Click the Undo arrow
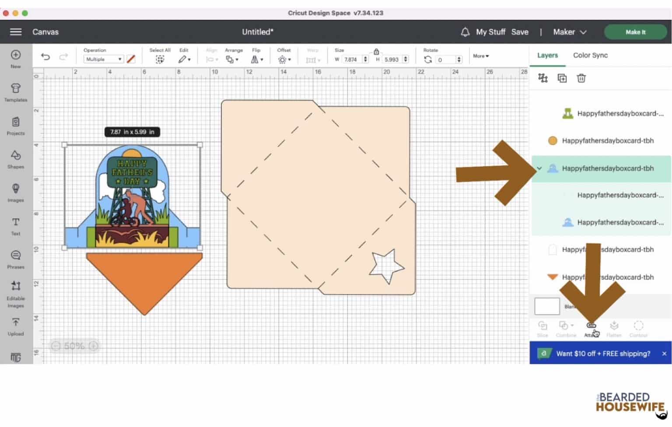The image size is (672, 427). pos(45,57)
